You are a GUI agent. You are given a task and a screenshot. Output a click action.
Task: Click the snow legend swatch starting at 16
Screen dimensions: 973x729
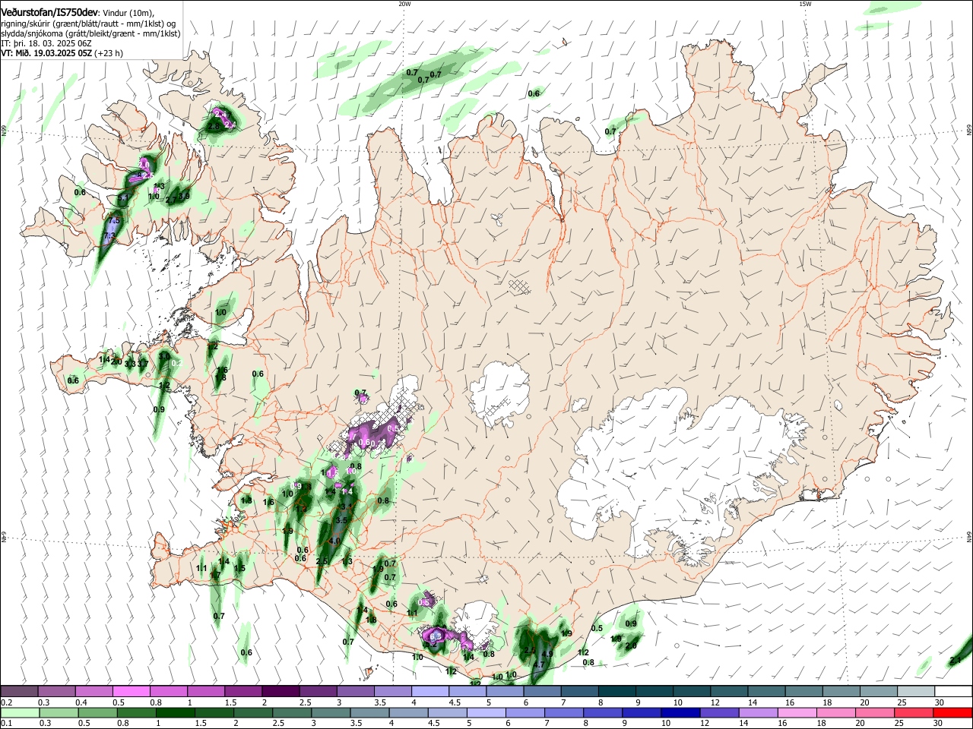click(x=803, y=691)
